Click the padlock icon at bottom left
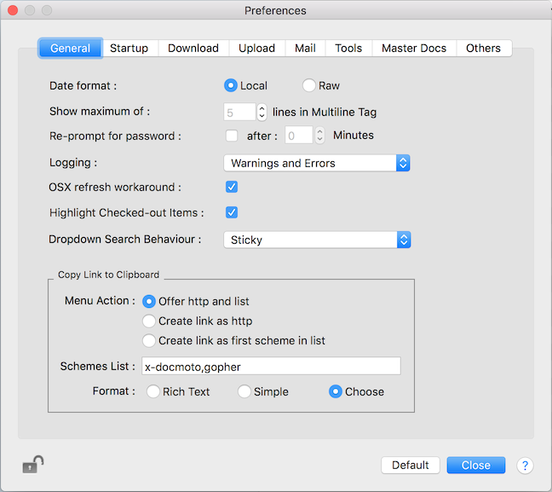 pyautogui.click(x=32, y=465)
